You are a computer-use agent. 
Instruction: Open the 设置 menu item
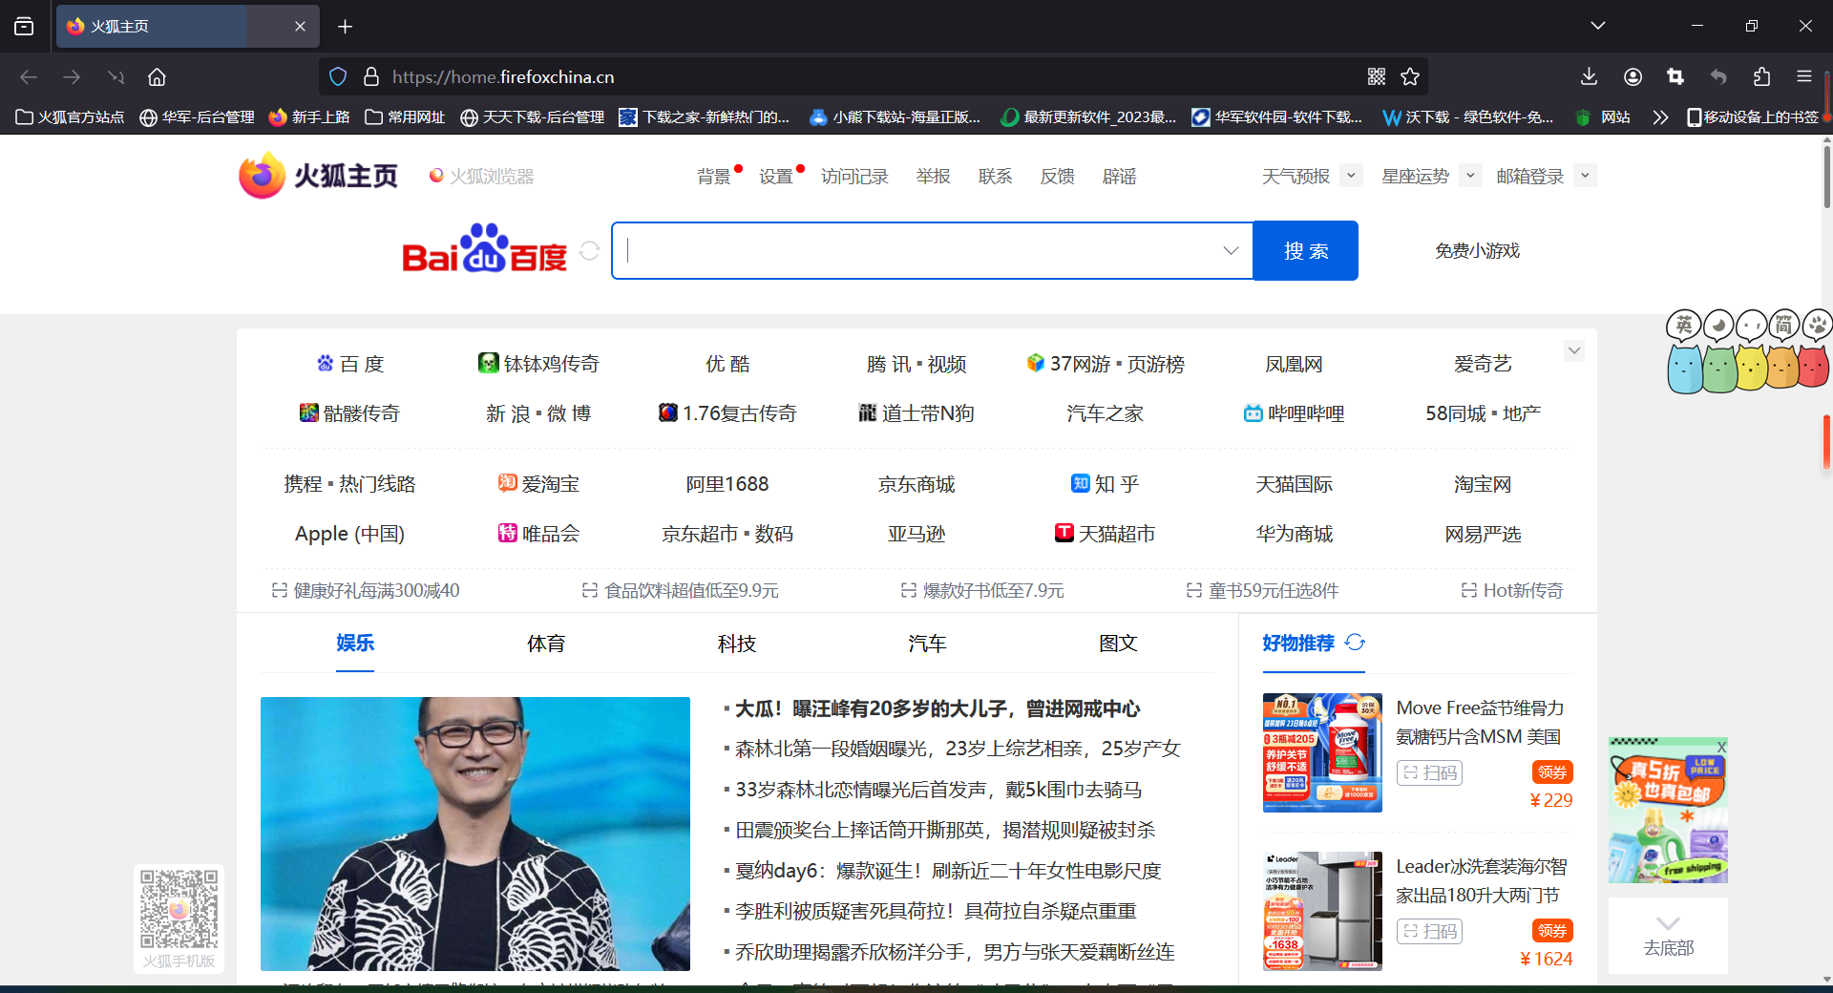pos(776,177)
